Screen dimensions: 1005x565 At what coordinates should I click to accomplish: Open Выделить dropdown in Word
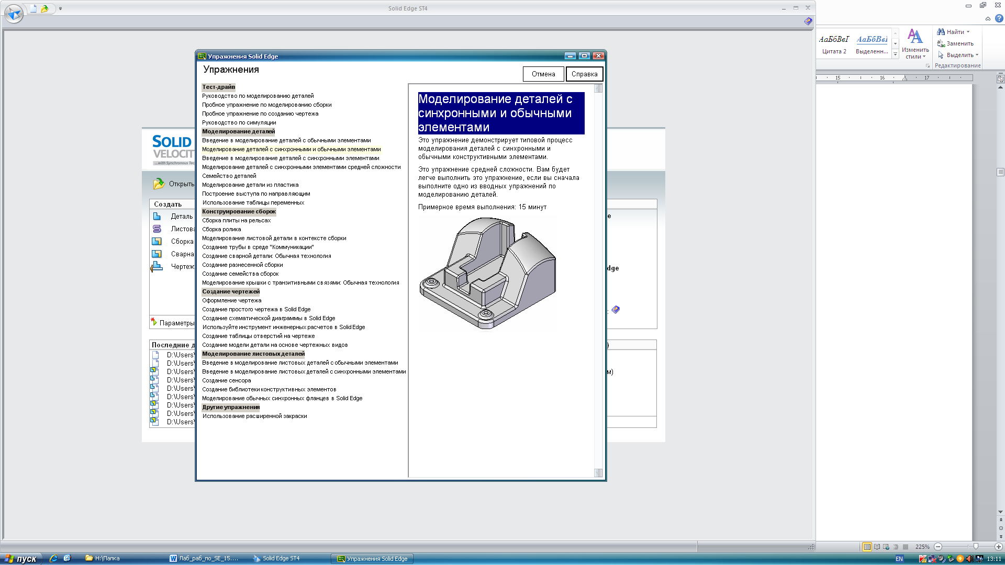pos(958,55)
